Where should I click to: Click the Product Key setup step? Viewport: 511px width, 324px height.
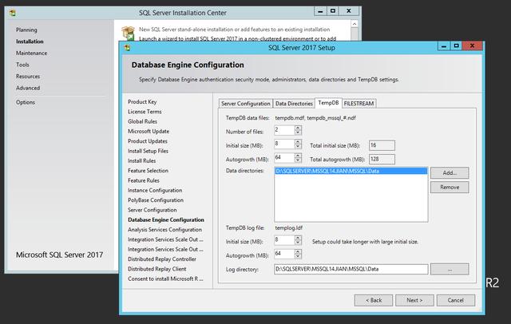tap(142, 102)
